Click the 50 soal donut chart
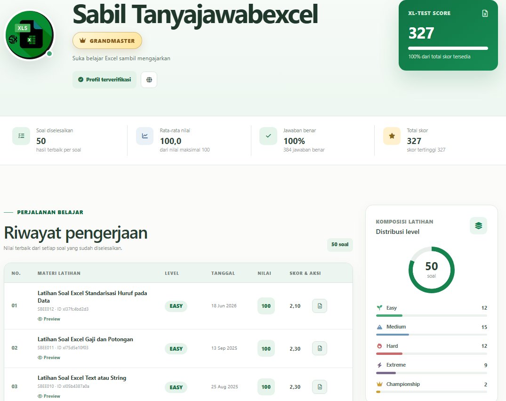 (x=432, y=270)
